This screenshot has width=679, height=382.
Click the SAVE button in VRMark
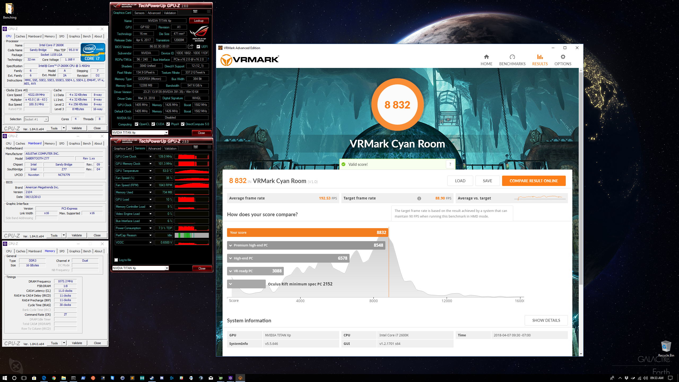pos(488,181)
